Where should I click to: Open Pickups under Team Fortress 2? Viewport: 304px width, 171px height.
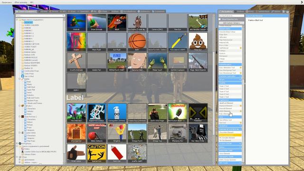[29, 124]
